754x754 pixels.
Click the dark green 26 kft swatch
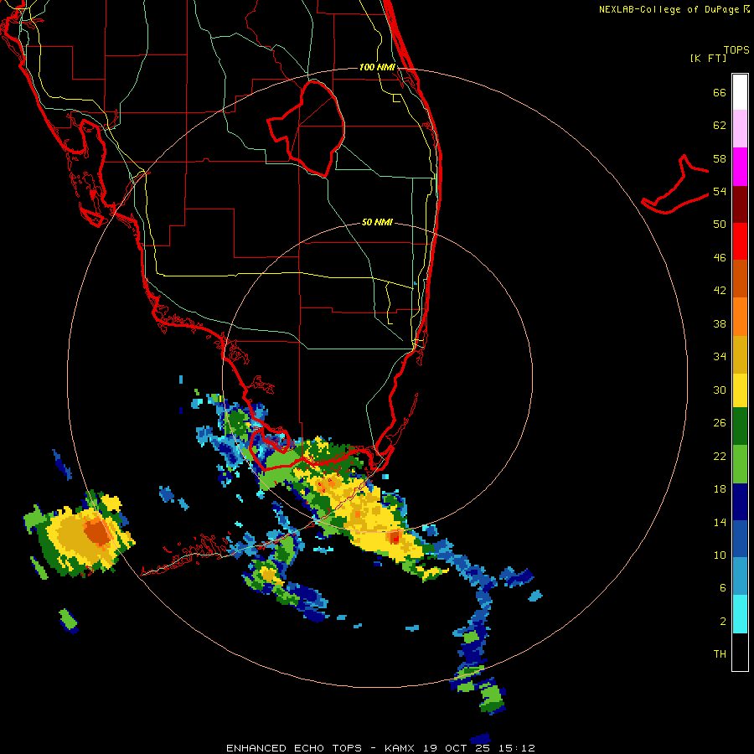point(740,426)
